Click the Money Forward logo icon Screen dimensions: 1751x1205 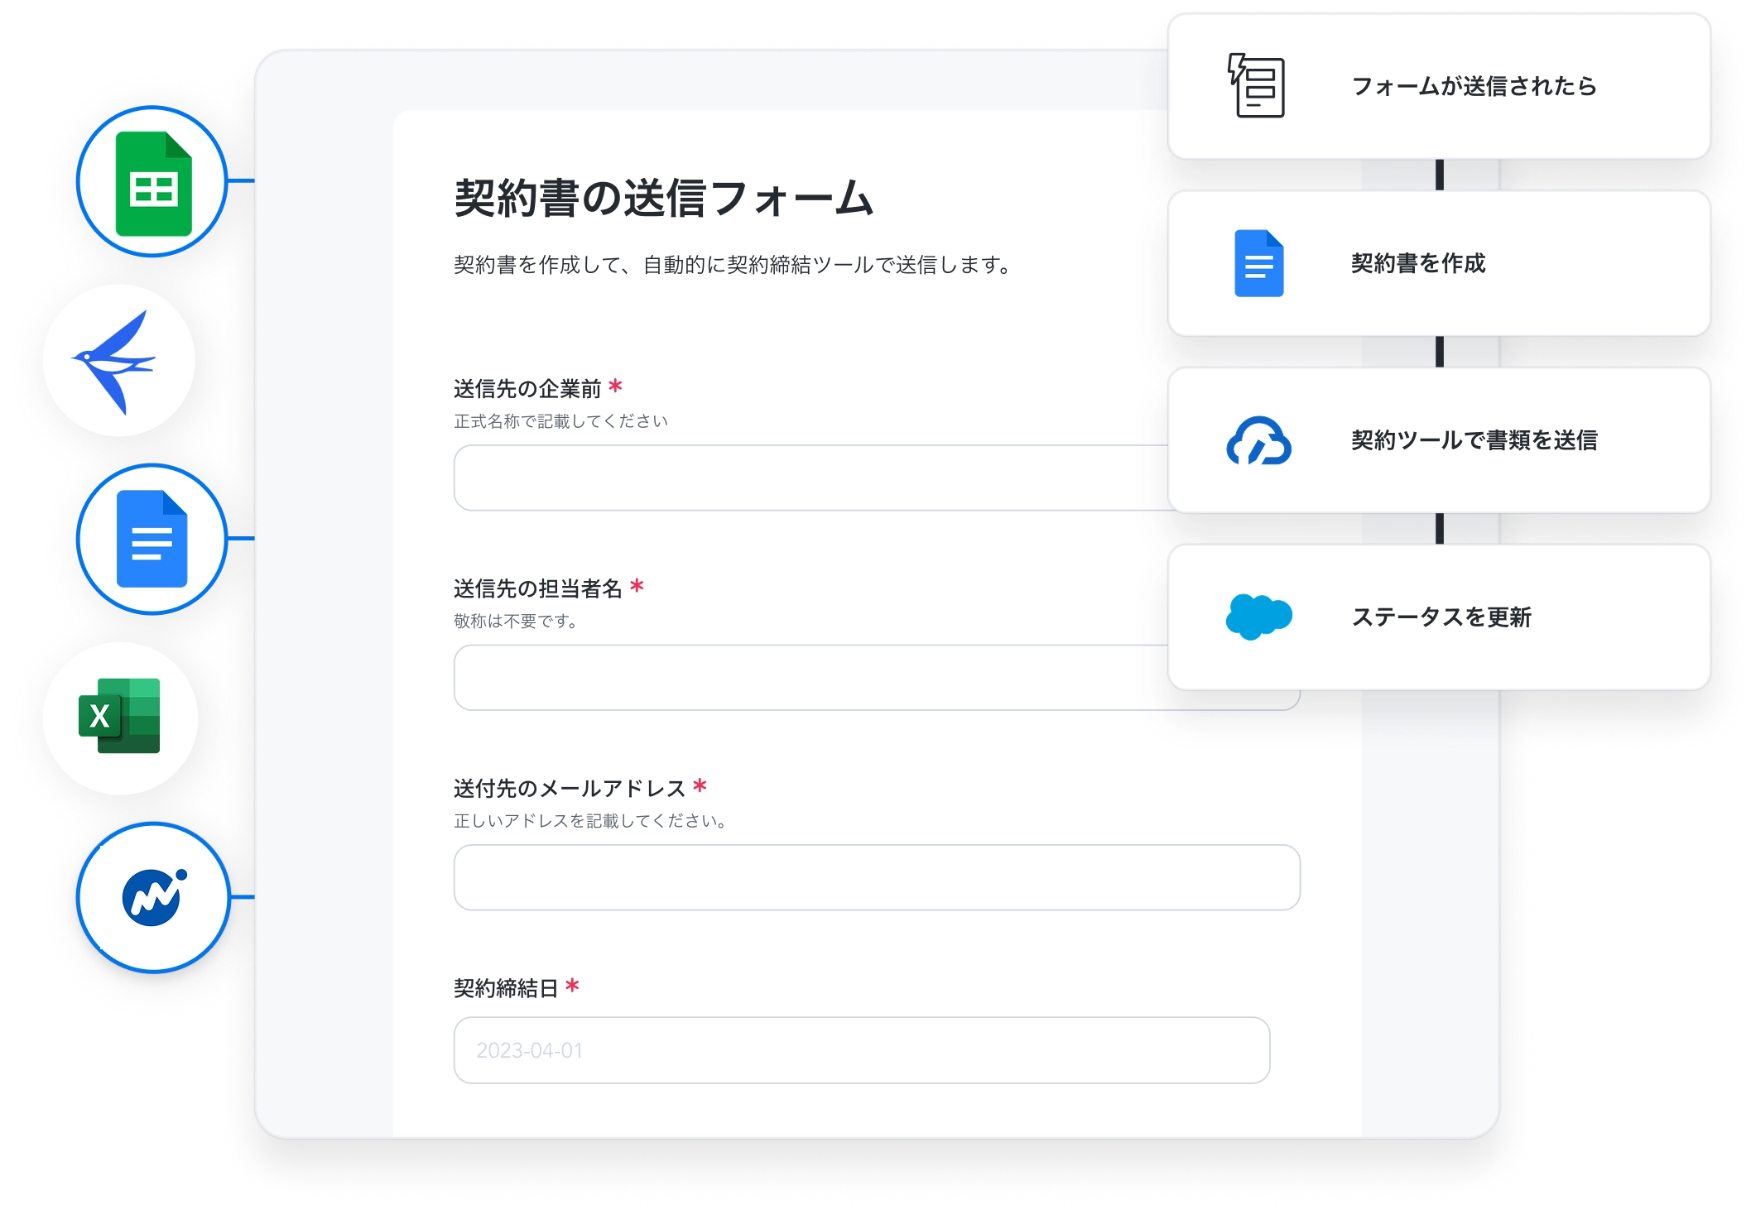153,897
